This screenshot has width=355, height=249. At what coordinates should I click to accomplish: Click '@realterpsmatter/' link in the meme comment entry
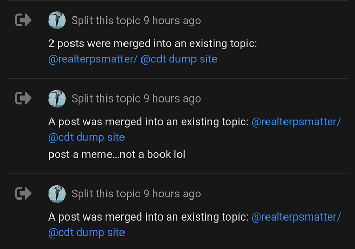[296, 122]
